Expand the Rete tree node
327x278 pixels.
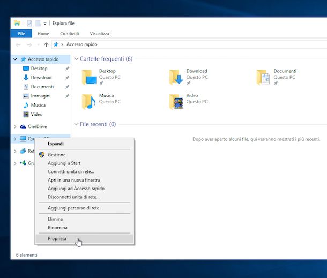15,151
